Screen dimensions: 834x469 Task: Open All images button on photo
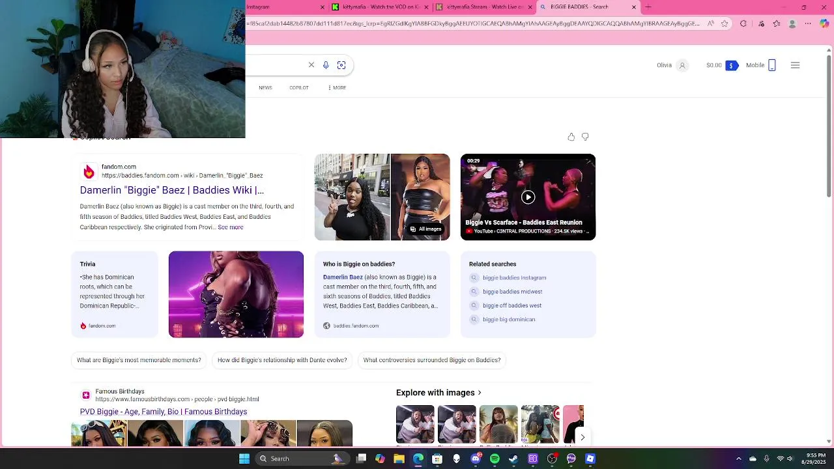tap(425, 229)
